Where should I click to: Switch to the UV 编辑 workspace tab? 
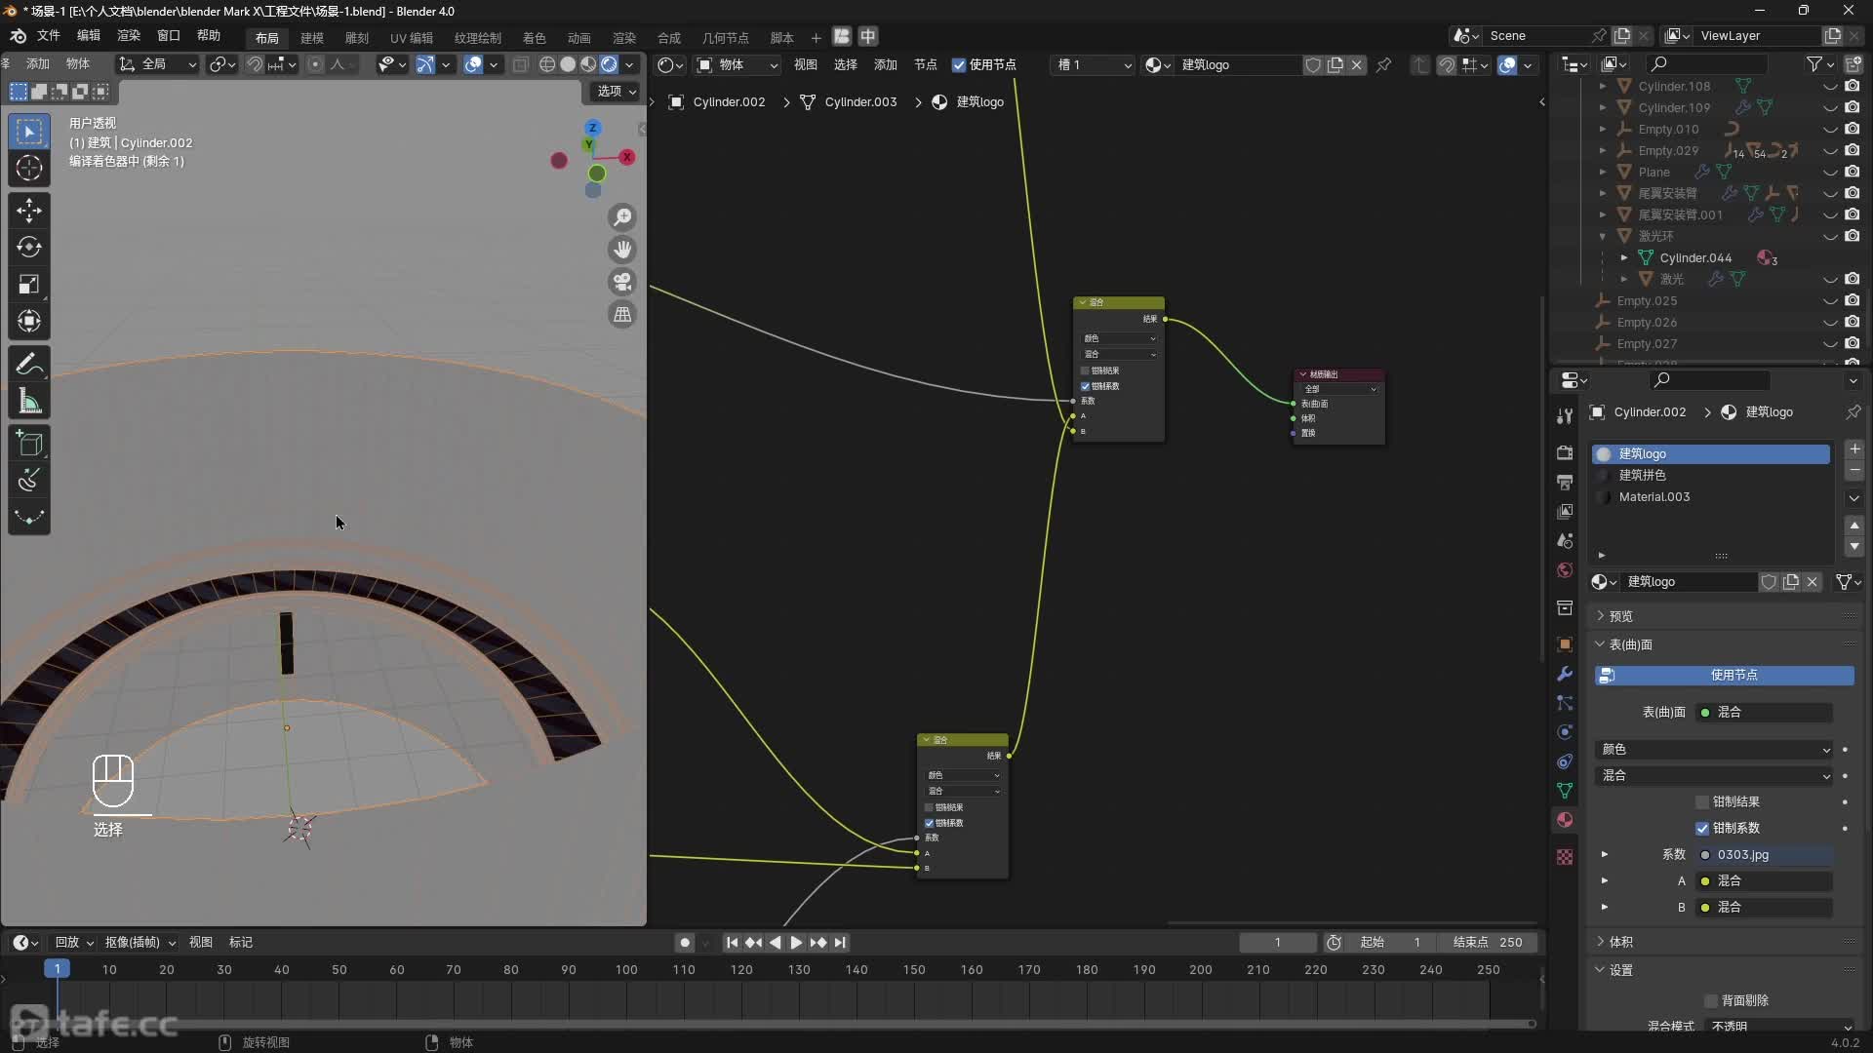412,38
